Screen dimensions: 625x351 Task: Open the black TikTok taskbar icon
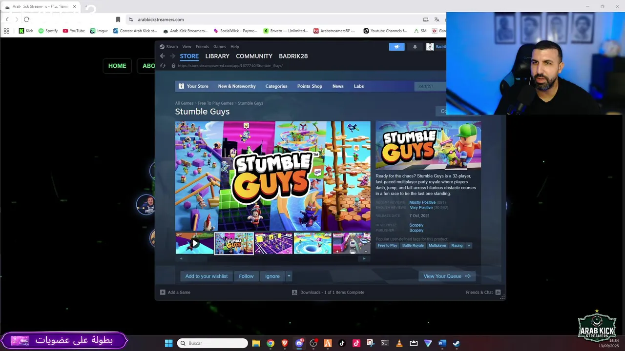coord(342,343)
